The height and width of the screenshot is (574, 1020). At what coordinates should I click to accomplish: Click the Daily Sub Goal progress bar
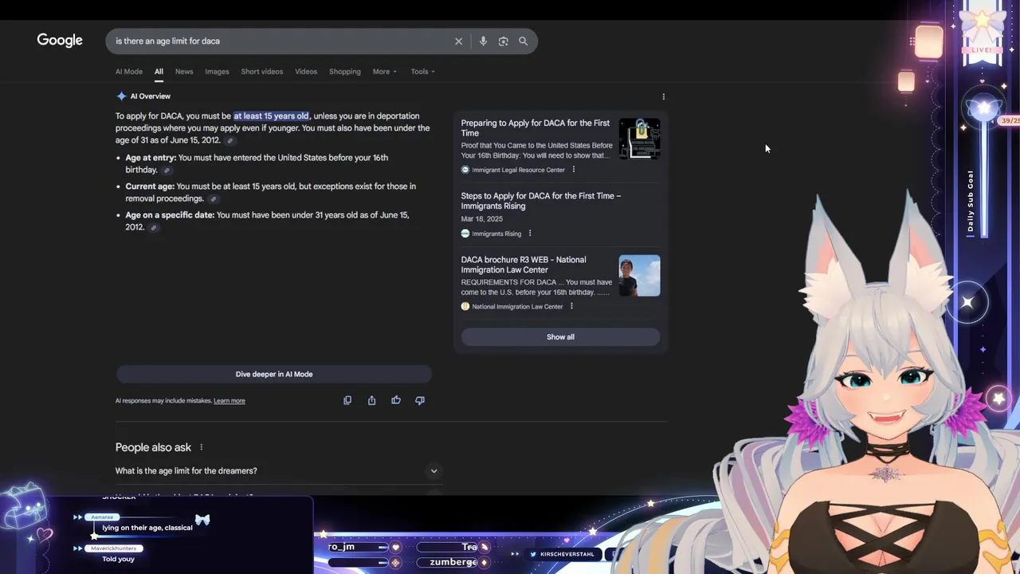tap(984, 179)
